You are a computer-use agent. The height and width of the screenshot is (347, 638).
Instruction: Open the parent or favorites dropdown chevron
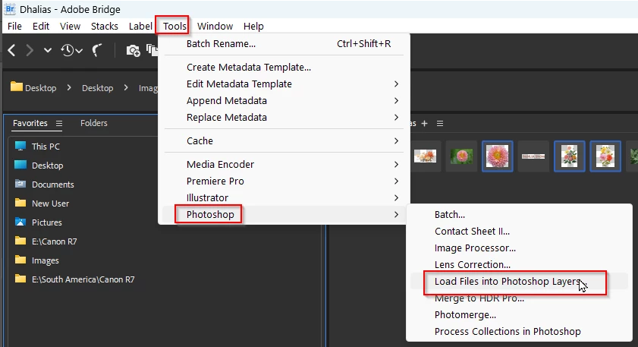(x=48, y=51)
